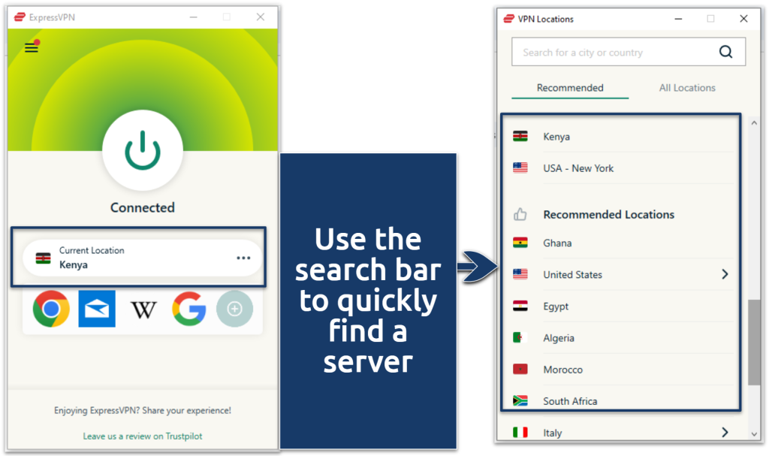
Task: Open Current Location Kenya selector
Action: tap(142, 258)
